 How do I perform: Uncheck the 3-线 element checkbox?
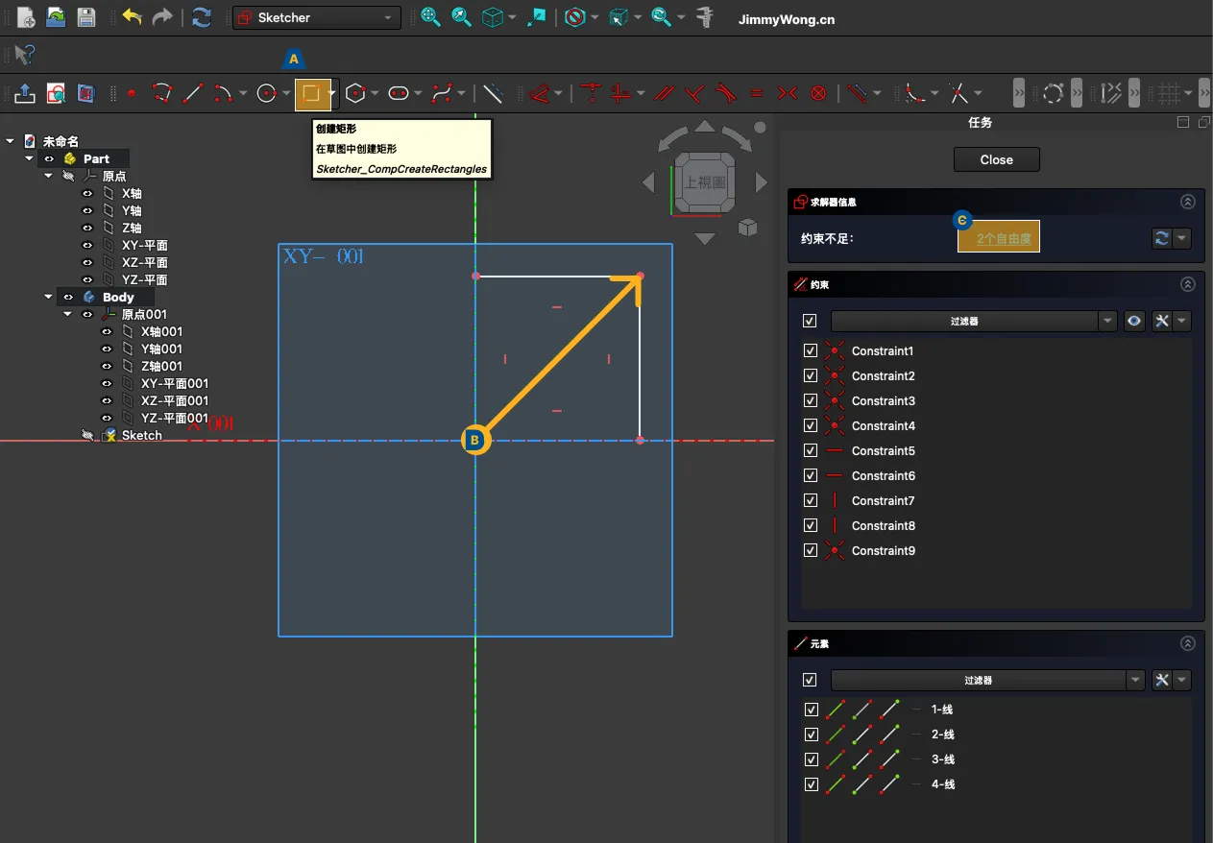tap(810, 759)
